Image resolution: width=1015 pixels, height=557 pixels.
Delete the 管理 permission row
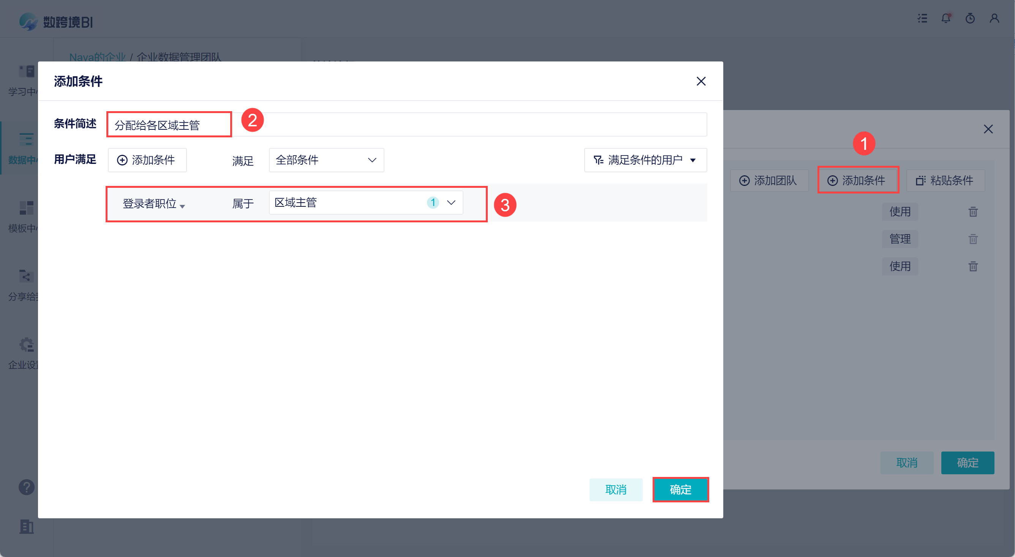click(x=973, y=239)
